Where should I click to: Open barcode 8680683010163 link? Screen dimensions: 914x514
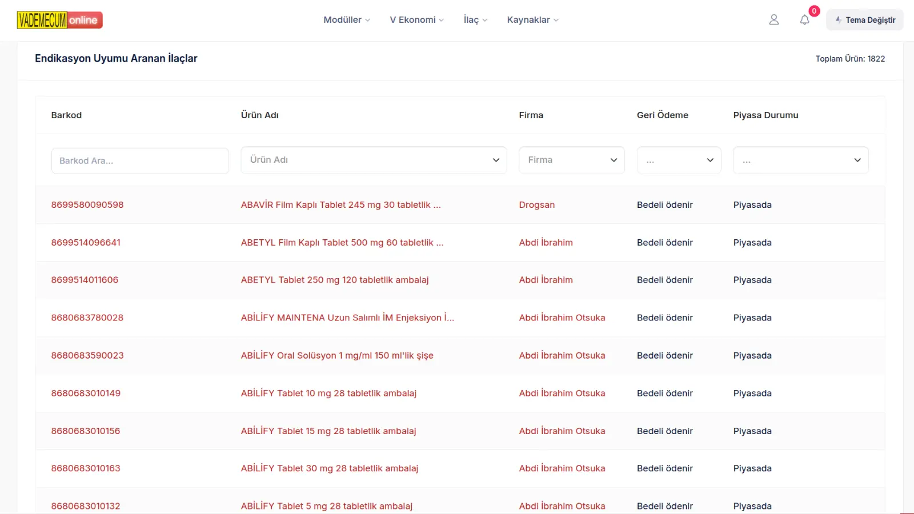(x=86, y=468)
